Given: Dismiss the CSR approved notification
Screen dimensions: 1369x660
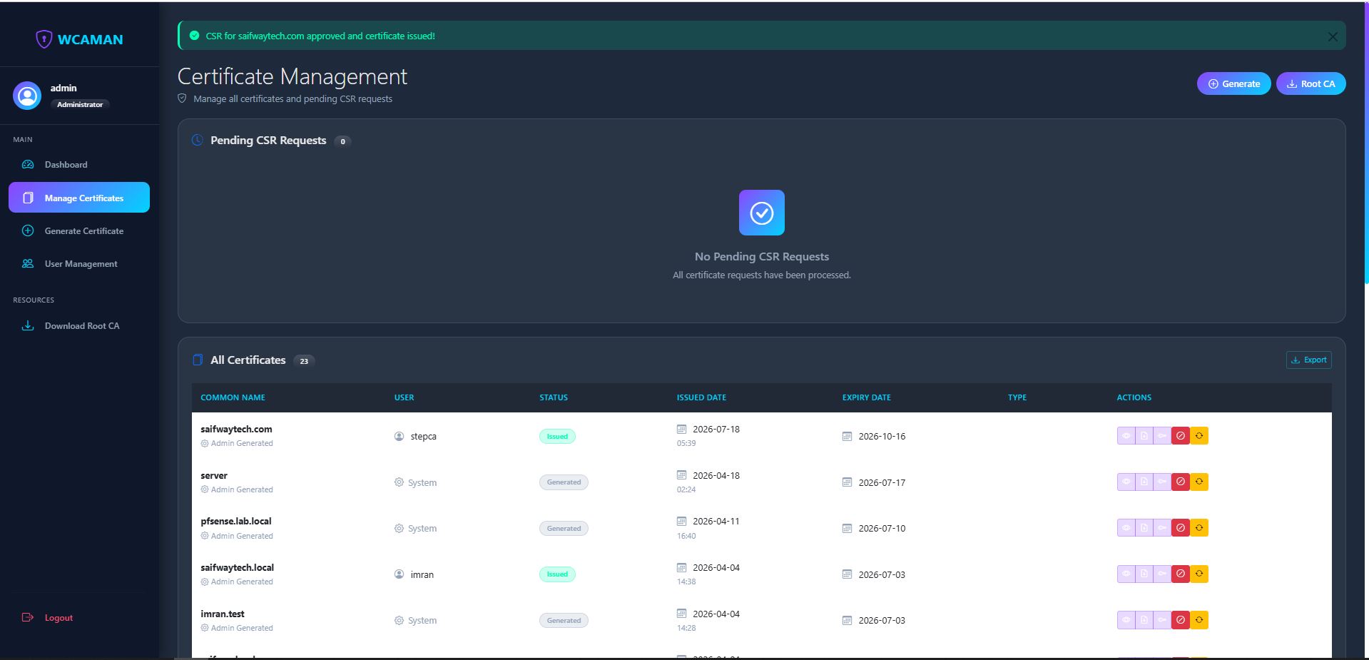Looking at the screenshot, I should pyautogui.click(x=1332, y=36).
